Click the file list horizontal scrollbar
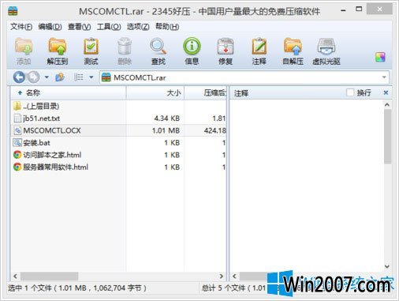The width and height of the screenshot is (399, 301). pyautogui.click(x=118, y=277)
